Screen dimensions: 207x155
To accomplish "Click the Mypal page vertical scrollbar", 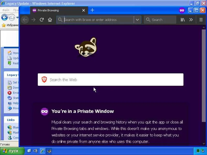I will (x=204, y=76).
